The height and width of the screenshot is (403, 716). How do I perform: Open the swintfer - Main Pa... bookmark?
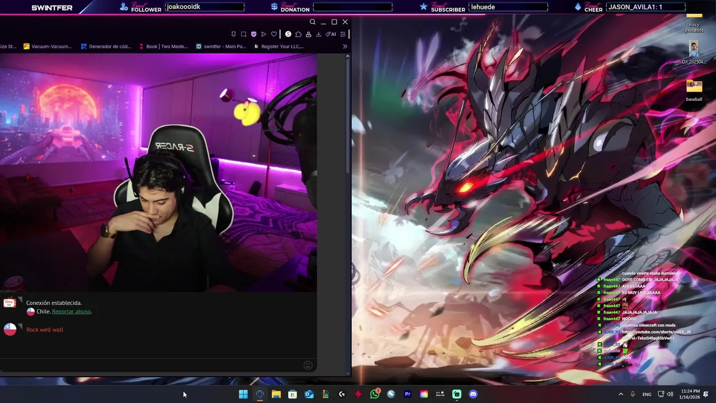[221, 46]
